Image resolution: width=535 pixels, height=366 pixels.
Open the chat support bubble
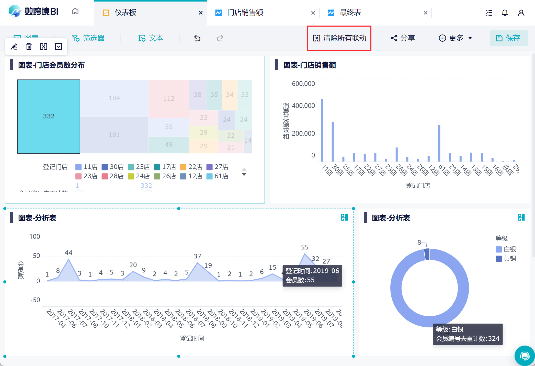524,356
